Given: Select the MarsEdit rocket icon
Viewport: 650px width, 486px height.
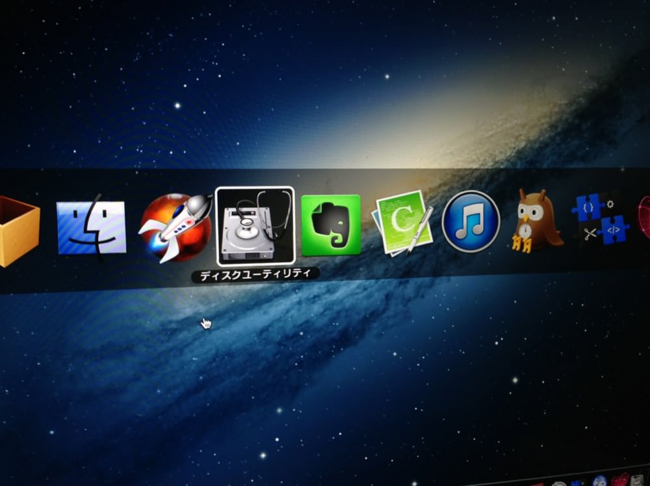Looking at the screenshot, I should pos(175,228).
